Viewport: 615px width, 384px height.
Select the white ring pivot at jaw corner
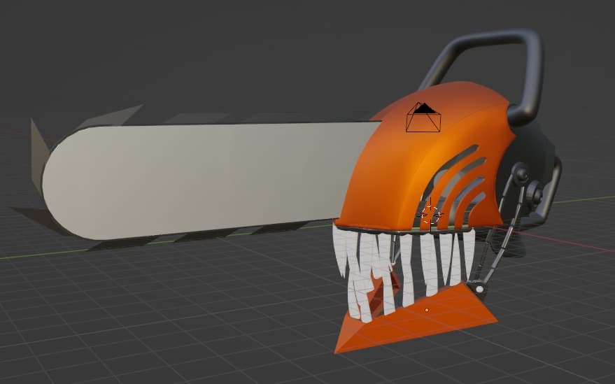point(479,290)
